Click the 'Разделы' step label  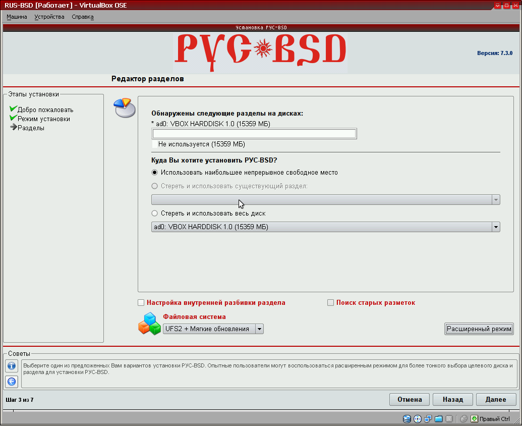[x=31, y=128]
